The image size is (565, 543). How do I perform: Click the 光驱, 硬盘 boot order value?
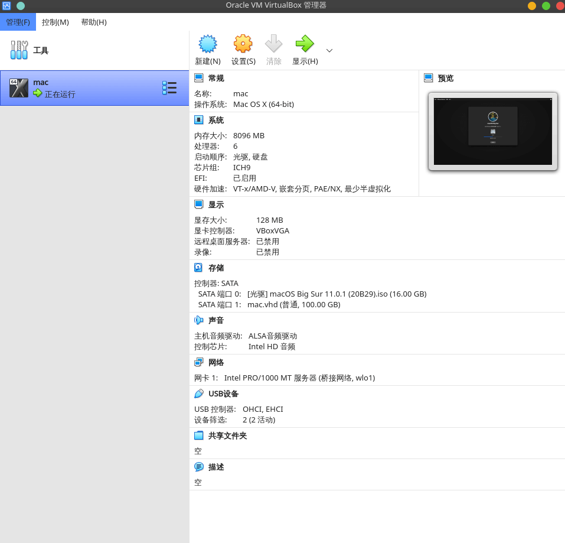point(250,157)
